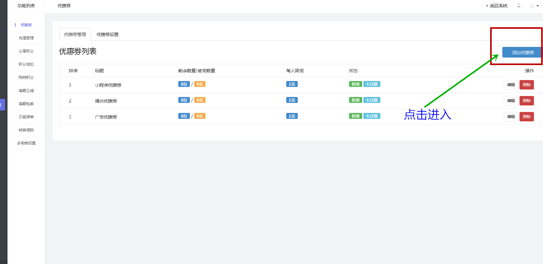This screenshot has width=543, height=264.
Task: Open 多规格设置 in the sidebar
Action: [x=26, y=143]
